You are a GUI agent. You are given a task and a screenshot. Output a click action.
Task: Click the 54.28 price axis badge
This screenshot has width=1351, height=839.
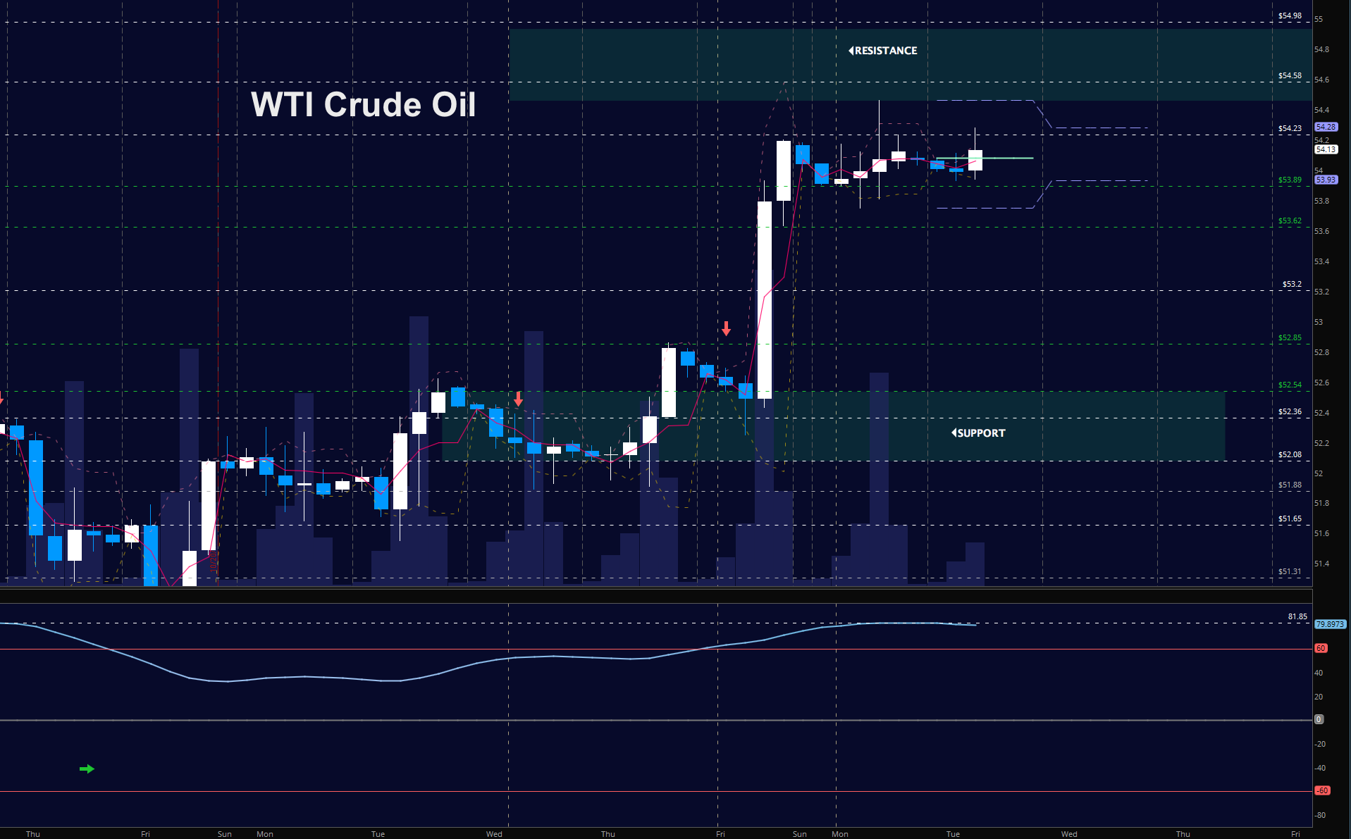tap(1326, 127)
